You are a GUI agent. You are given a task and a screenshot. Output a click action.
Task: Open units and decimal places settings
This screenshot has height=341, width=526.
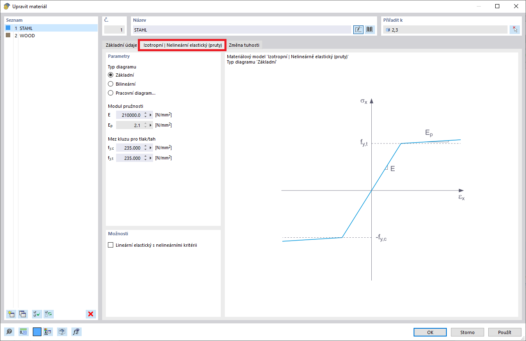(23, 332)
